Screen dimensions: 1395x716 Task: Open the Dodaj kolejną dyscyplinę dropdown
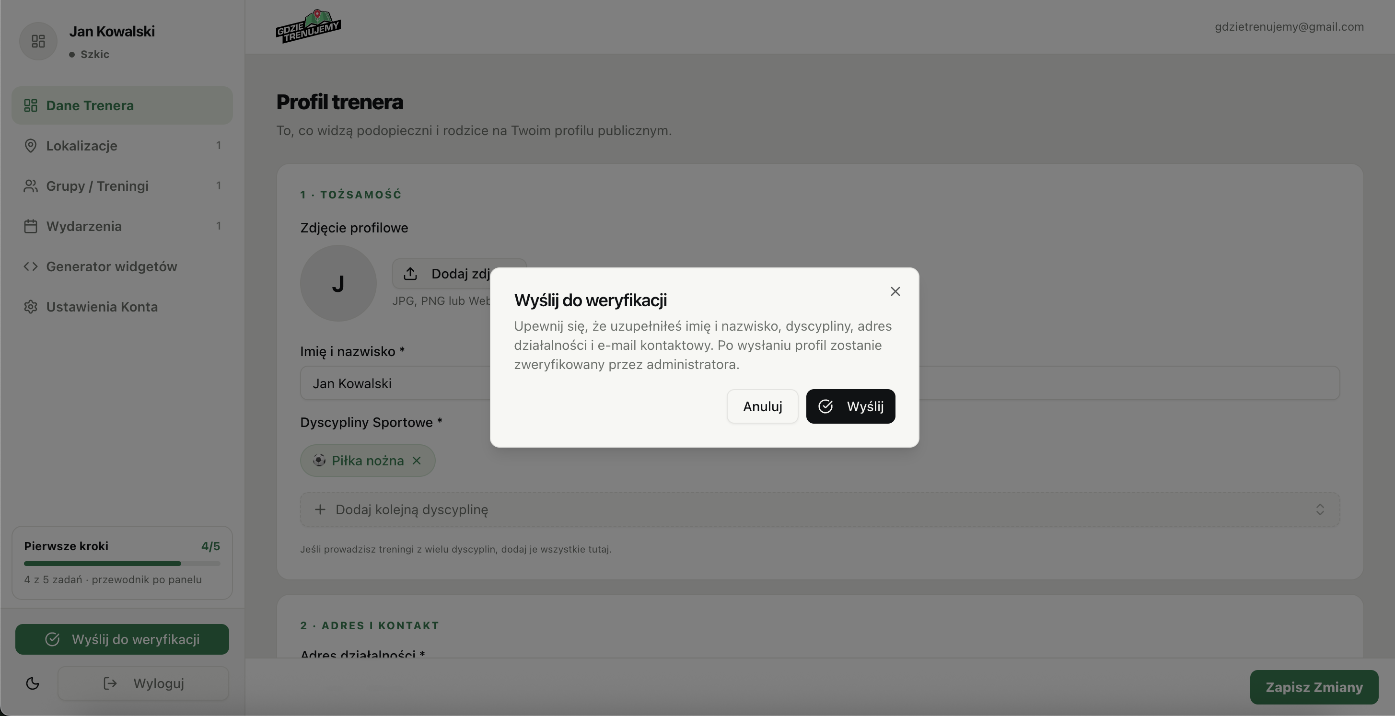point(820,510)
